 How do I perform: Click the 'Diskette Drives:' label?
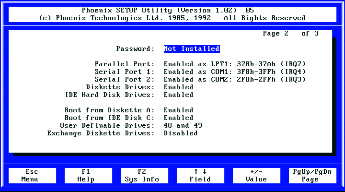[120, 87]
